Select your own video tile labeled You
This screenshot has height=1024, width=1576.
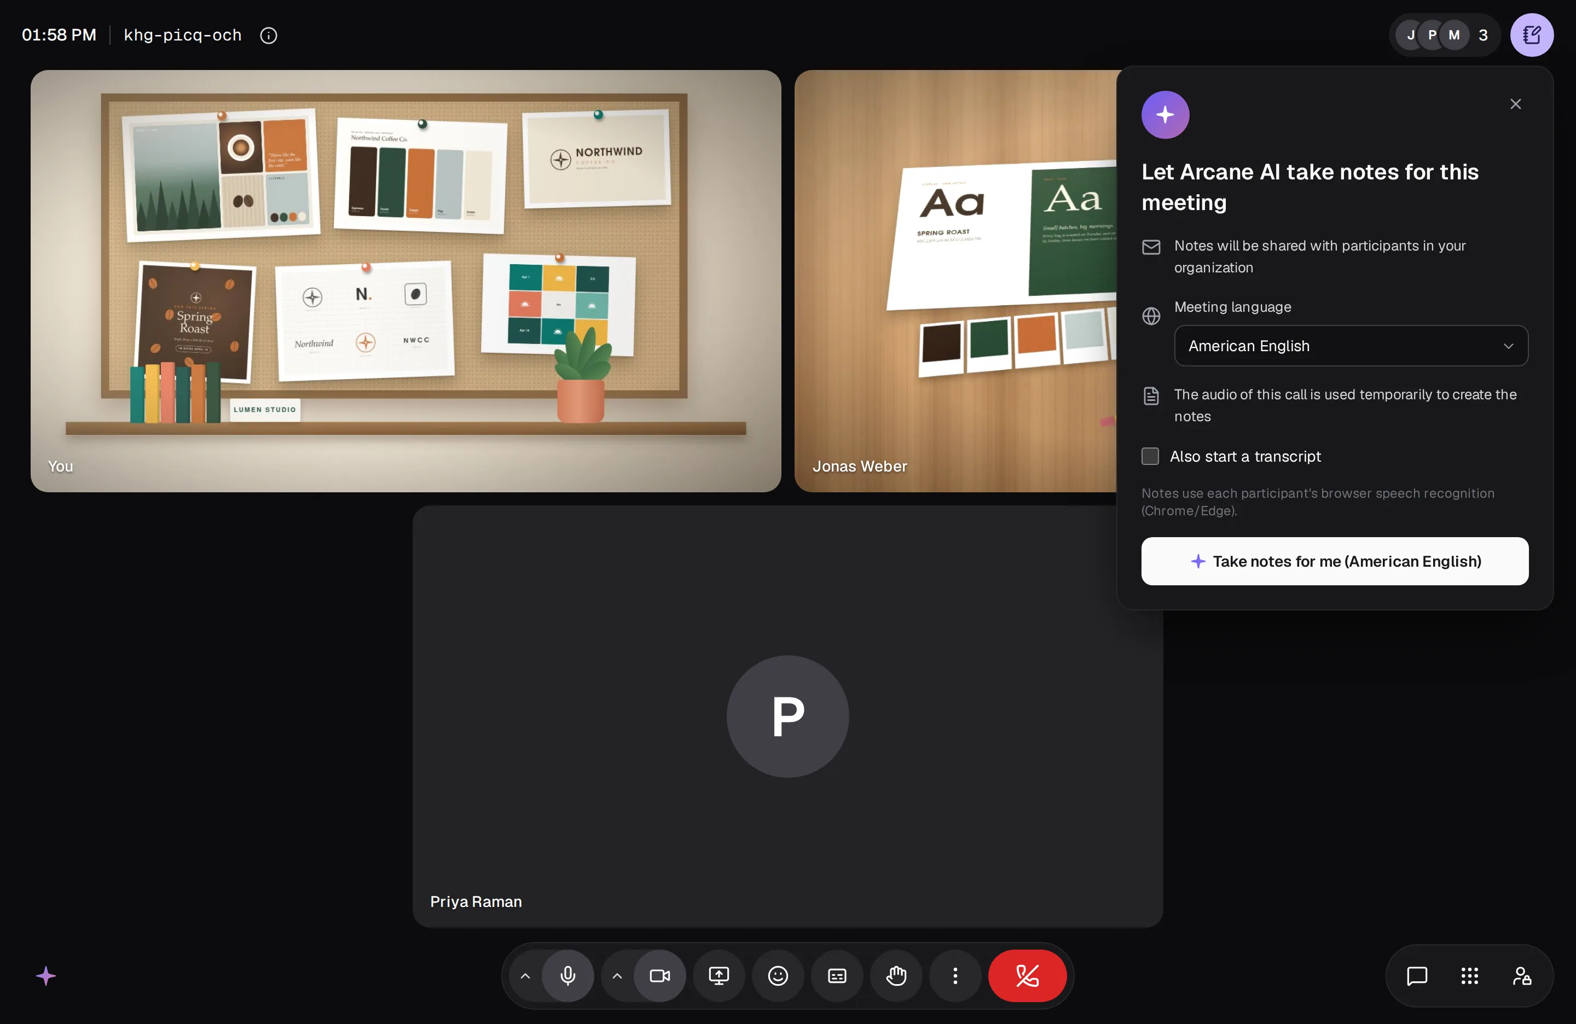(405, 281)
